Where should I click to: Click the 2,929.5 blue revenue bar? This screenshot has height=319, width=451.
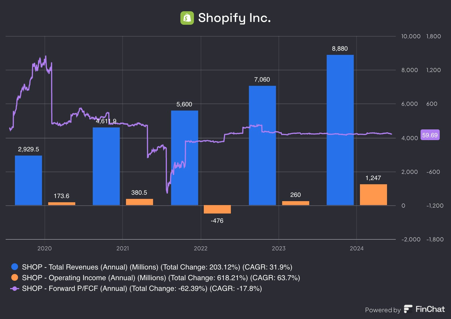pos(28,180)
